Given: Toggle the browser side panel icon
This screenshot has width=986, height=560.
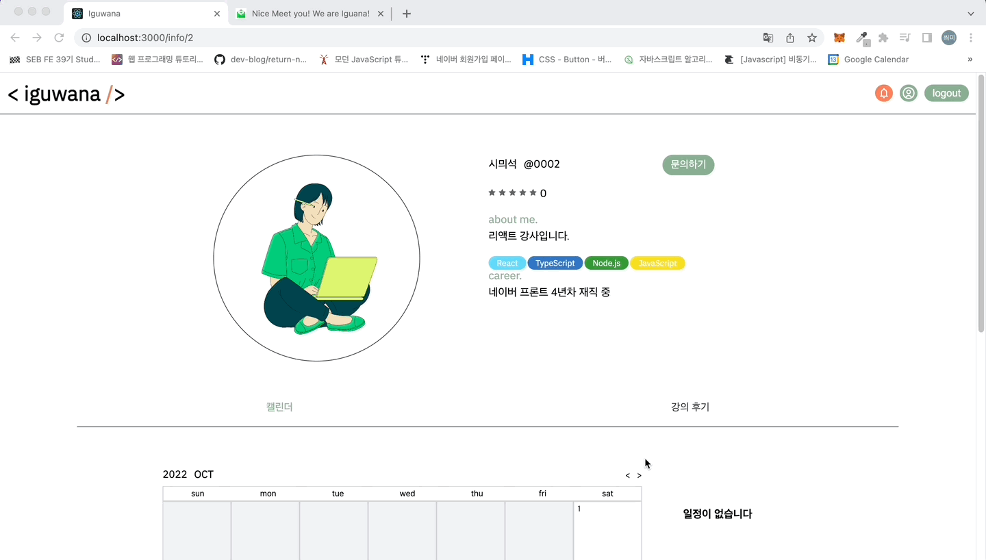Looking at the screenshot, I should (927, 38).
